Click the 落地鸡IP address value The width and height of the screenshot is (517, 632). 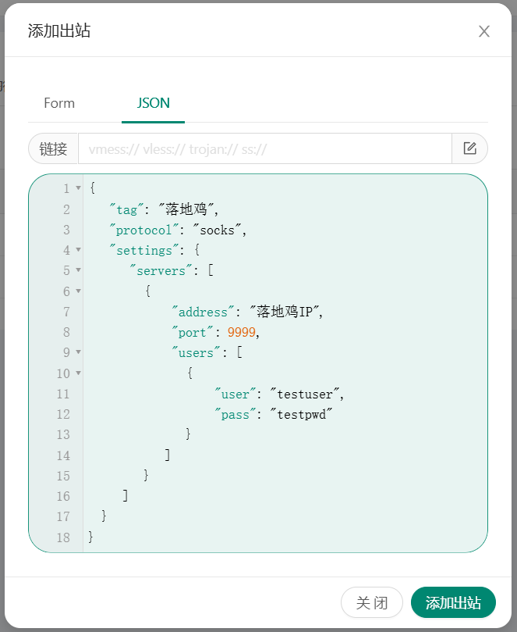point(285,312)
